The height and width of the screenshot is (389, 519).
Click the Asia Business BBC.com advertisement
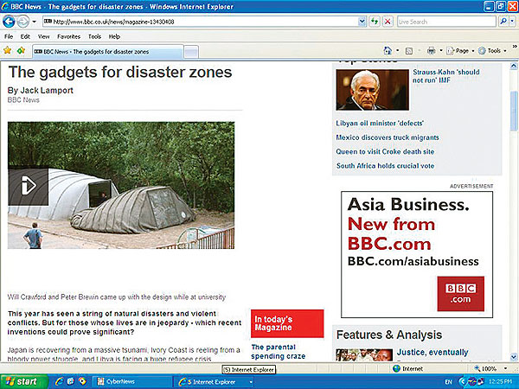tap(417, 254)
